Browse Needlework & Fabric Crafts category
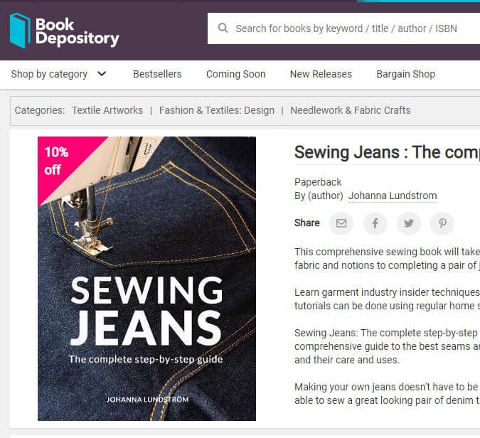Image resolution: width=480 pixels, height=438 pixels. click(x=350, y=110)
